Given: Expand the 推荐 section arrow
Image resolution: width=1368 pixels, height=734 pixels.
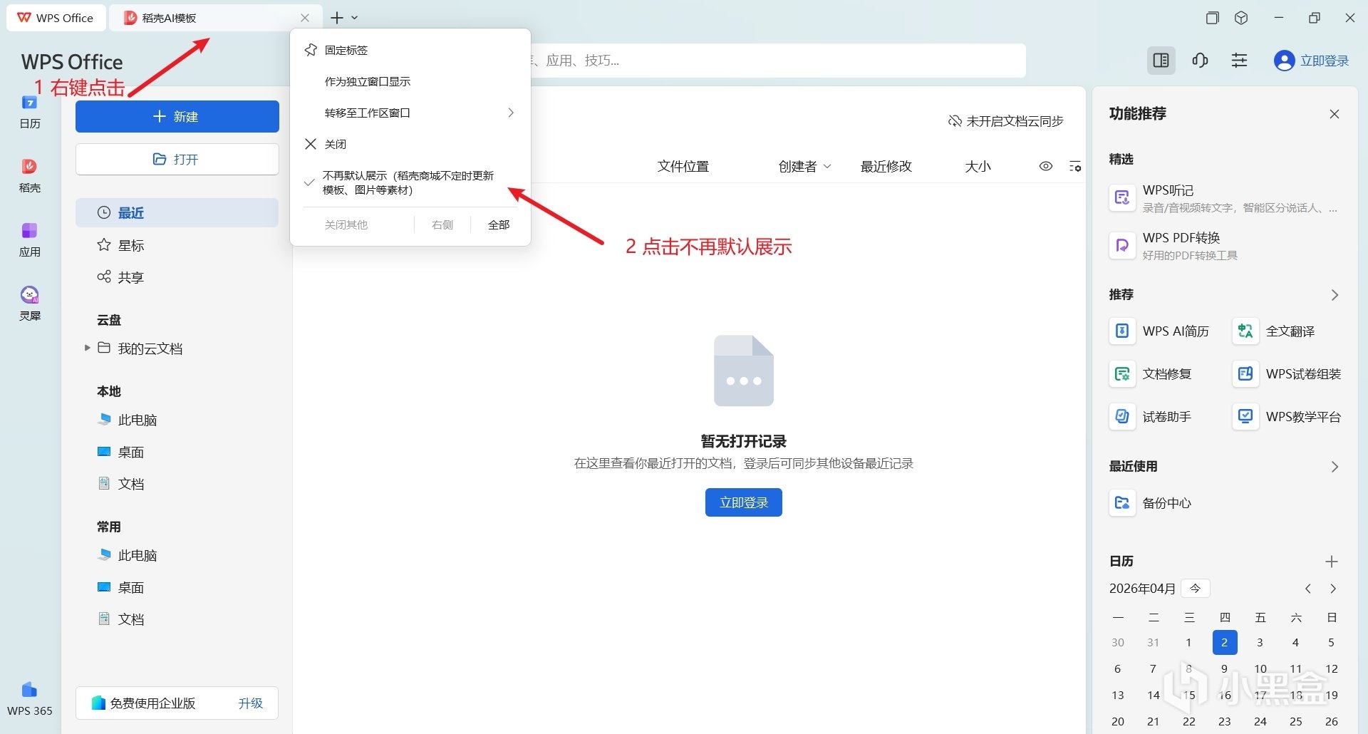Looking at the screenshot, I should click(1335, 295).
